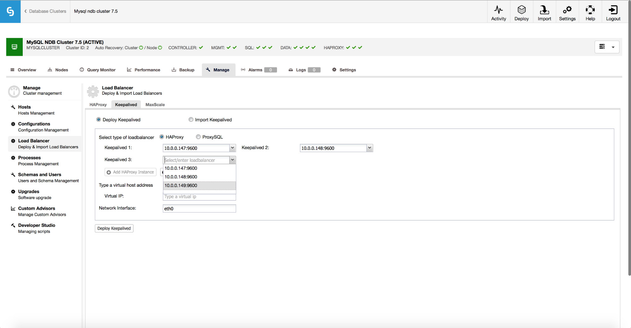This screenshot has width=631, height=328.
Task: Select the Import Keepalived radio button
Action: [191, 120]
